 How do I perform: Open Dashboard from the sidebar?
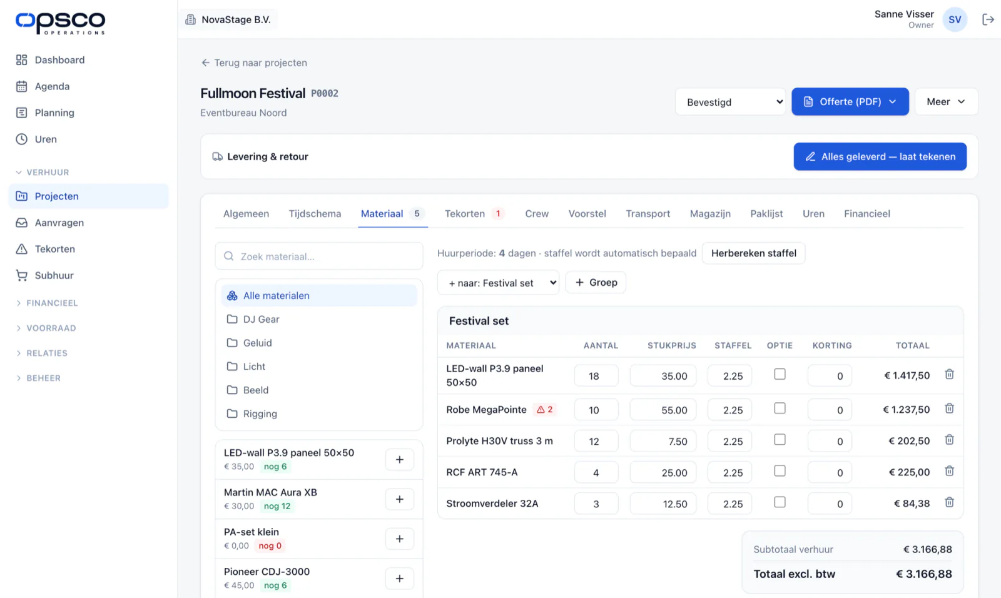click(x=89, y=60)
